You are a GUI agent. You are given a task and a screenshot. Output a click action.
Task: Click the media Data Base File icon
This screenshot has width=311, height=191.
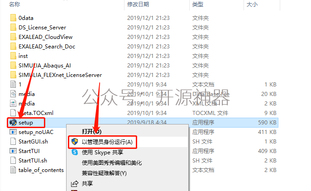[13, 94]
